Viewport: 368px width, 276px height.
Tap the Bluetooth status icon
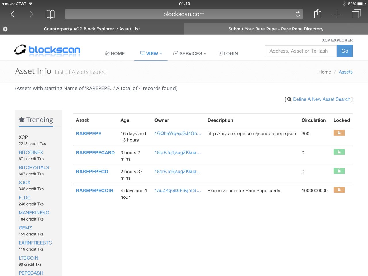[344, 4]
